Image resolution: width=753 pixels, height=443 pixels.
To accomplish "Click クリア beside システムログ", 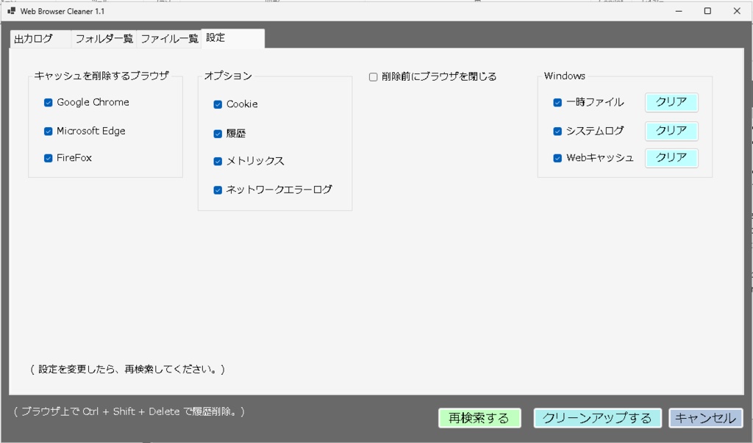I will click(x=670, y=131).
